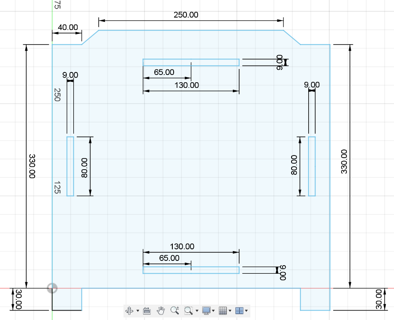Select the left 80.00 slot dimension

coord(84,167)
